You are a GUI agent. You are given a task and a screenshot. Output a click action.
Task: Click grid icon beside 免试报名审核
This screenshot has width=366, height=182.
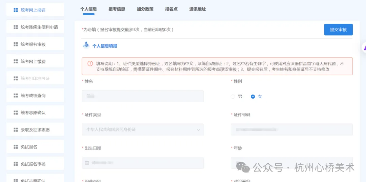[16, 164]
